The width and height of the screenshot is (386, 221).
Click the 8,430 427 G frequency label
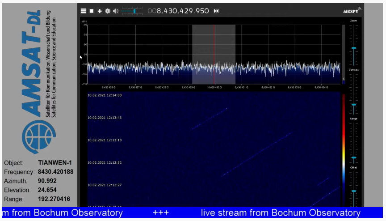135,87
